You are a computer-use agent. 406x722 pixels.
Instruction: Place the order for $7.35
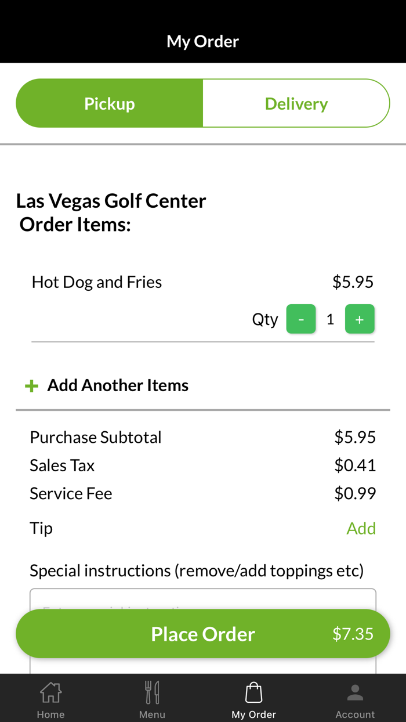202,634
